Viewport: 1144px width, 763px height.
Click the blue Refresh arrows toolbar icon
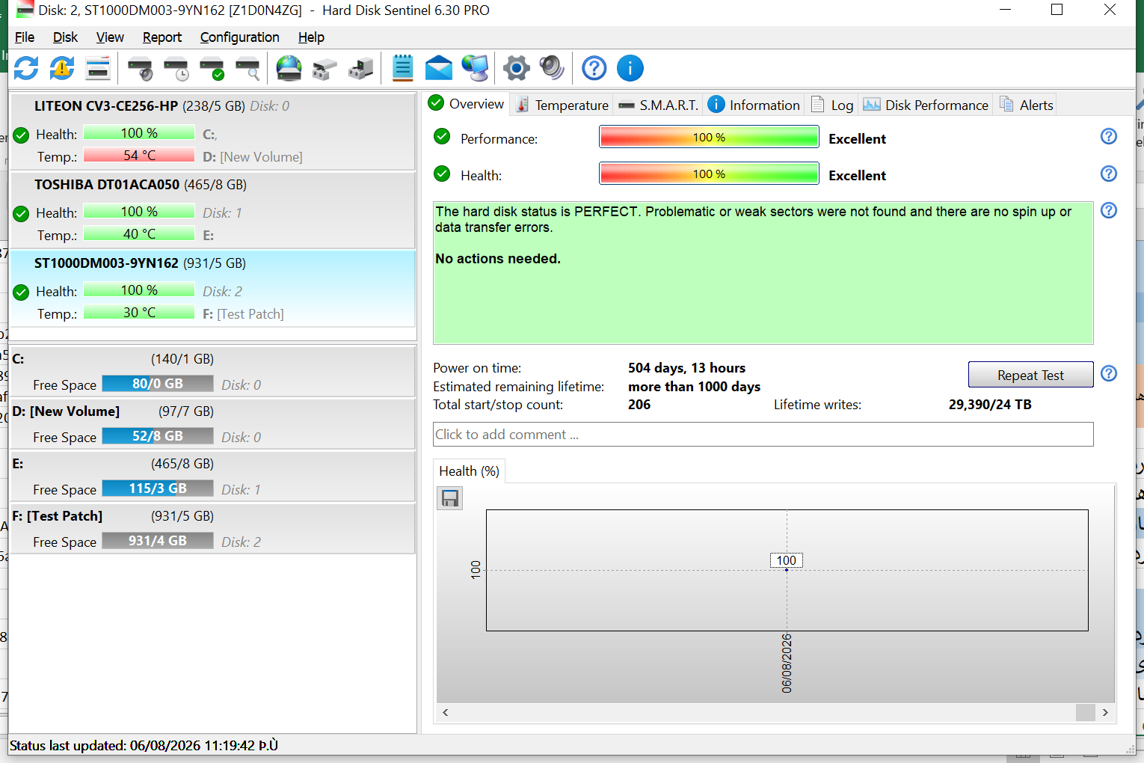pos(26,68)
